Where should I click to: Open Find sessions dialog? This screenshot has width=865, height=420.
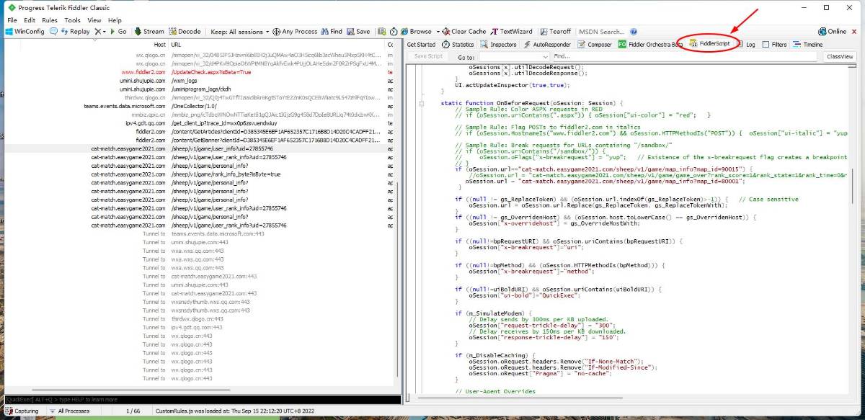pos(332,32)
